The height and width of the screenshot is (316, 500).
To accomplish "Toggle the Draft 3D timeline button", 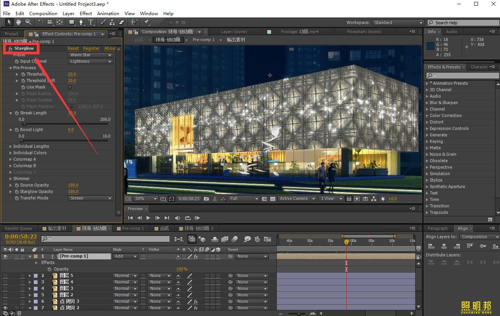I will 202,239.
